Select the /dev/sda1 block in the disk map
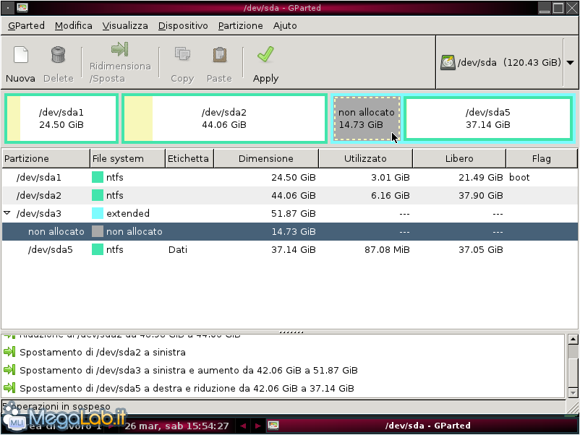The image size is (580, 435). 61,119
